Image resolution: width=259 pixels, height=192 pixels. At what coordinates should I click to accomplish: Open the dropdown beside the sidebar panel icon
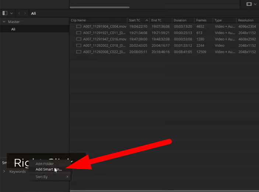11,13
